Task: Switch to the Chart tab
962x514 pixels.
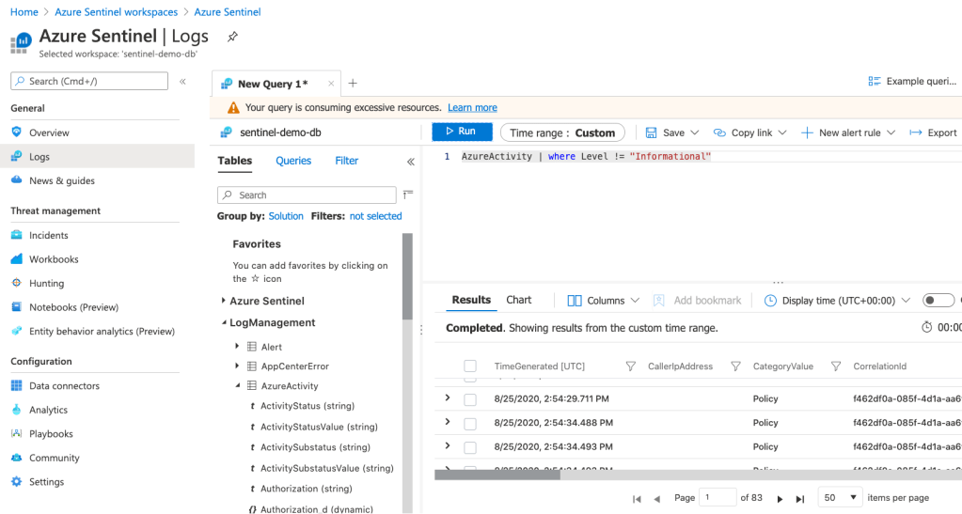Action: [x=518, y=300]
